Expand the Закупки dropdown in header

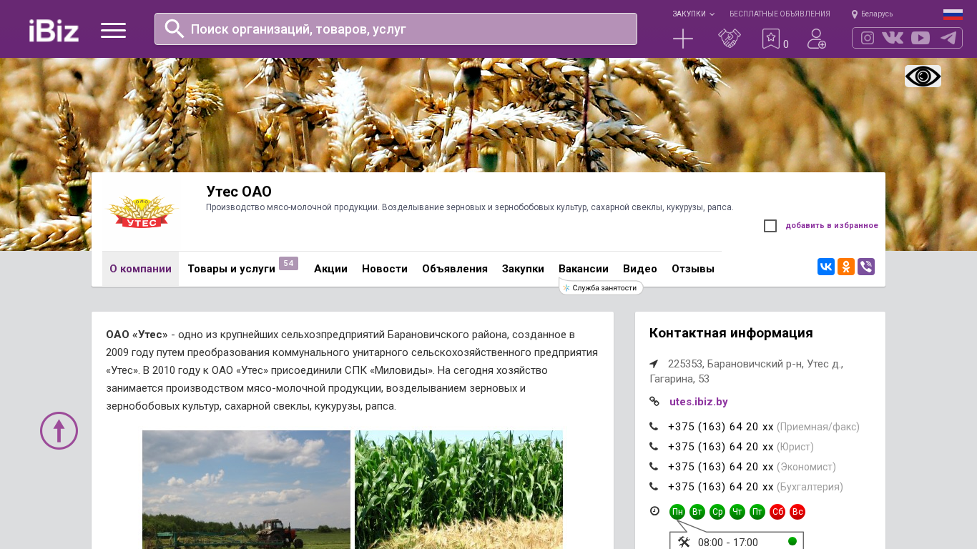click(693, 14)
